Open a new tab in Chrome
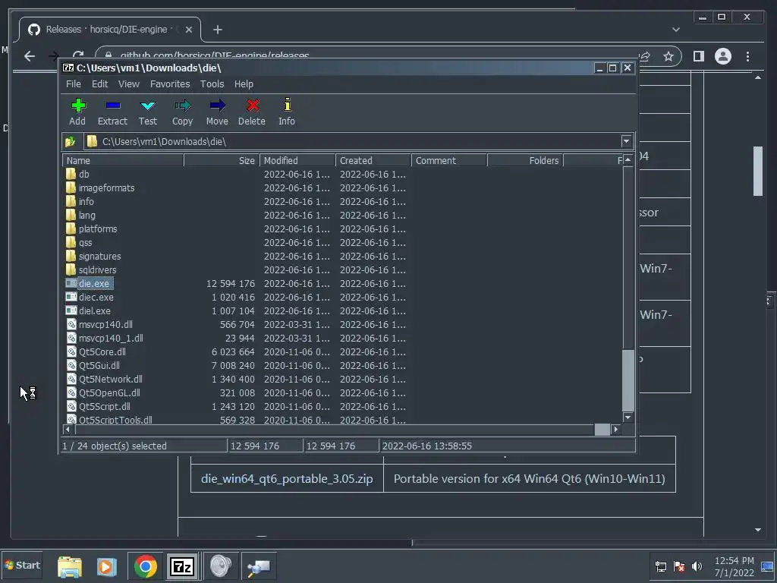 coord(218,30)
